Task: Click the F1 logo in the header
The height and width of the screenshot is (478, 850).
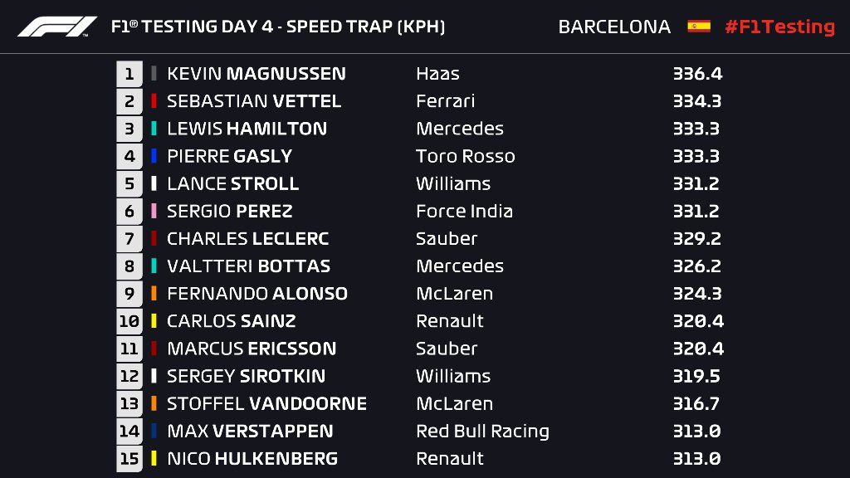Action: 57,27
